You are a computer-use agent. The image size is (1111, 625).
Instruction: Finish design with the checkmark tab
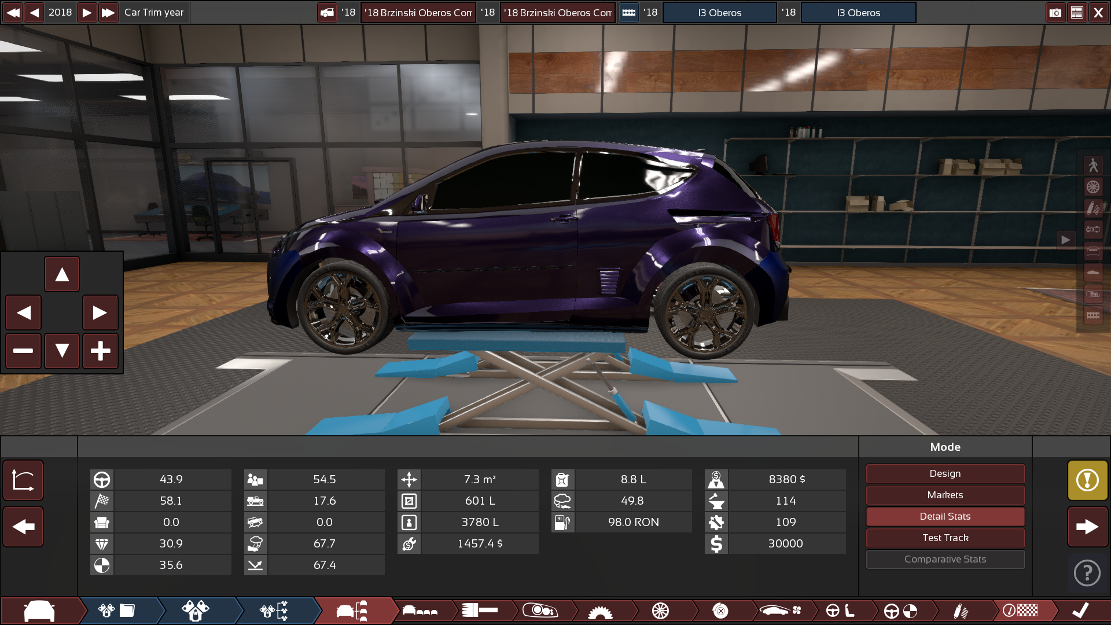click(1080, 611)
